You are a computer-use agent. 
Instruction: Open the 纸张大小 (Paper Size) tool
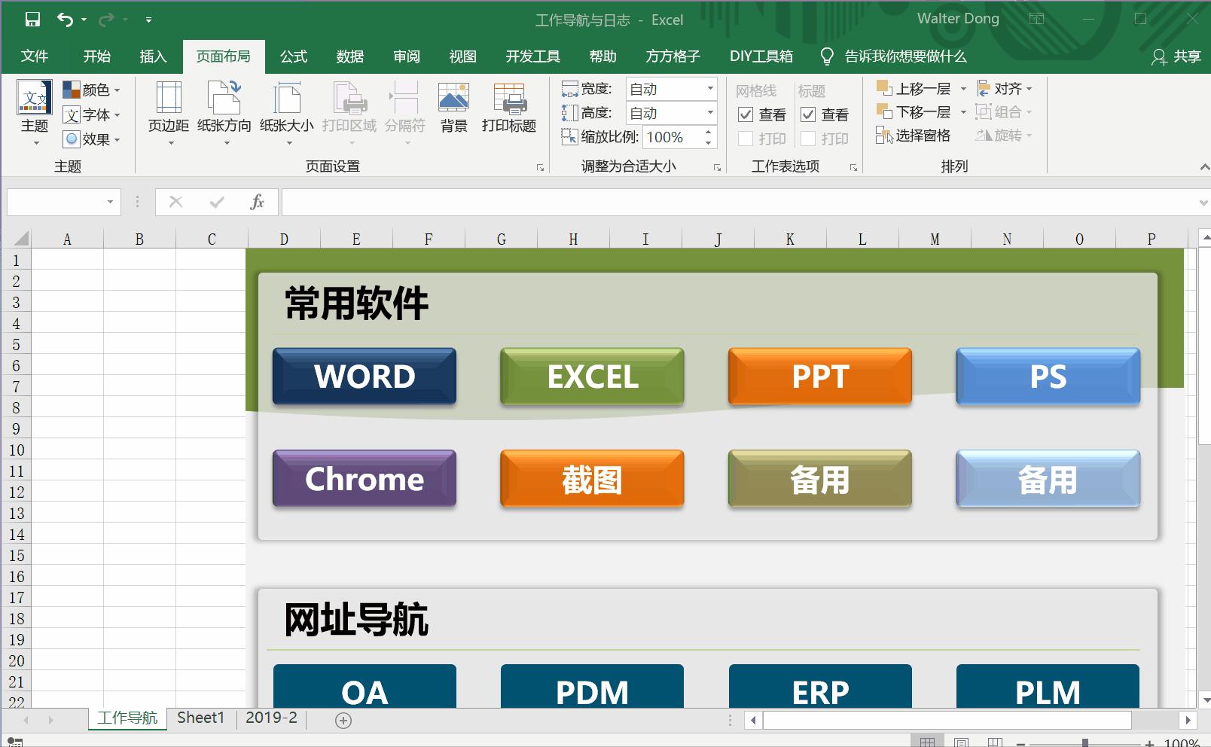(285, 113)
